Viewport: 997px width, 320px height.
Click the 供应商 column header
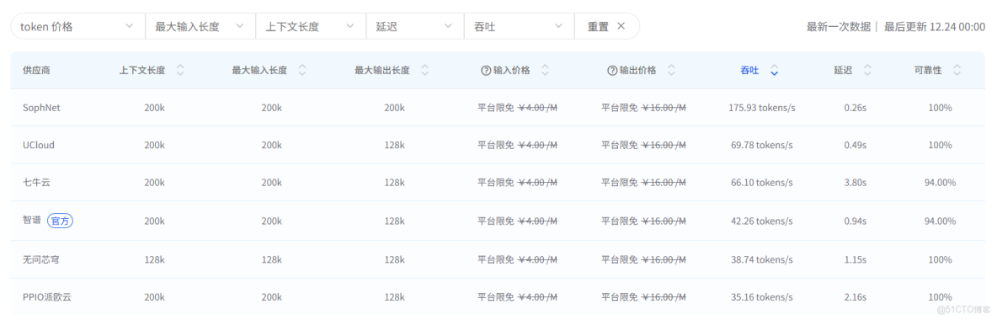click(36, 71)
